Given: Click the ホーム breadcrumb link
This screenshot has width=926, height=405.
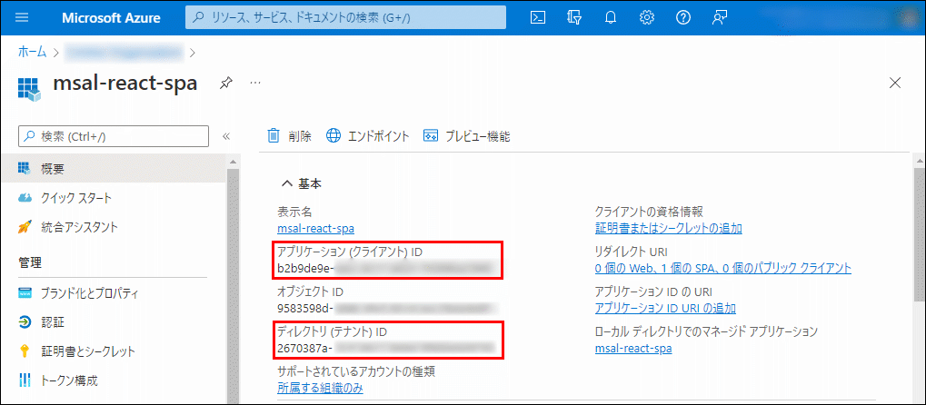Looking at the screenshot, I should pos(33,52).
